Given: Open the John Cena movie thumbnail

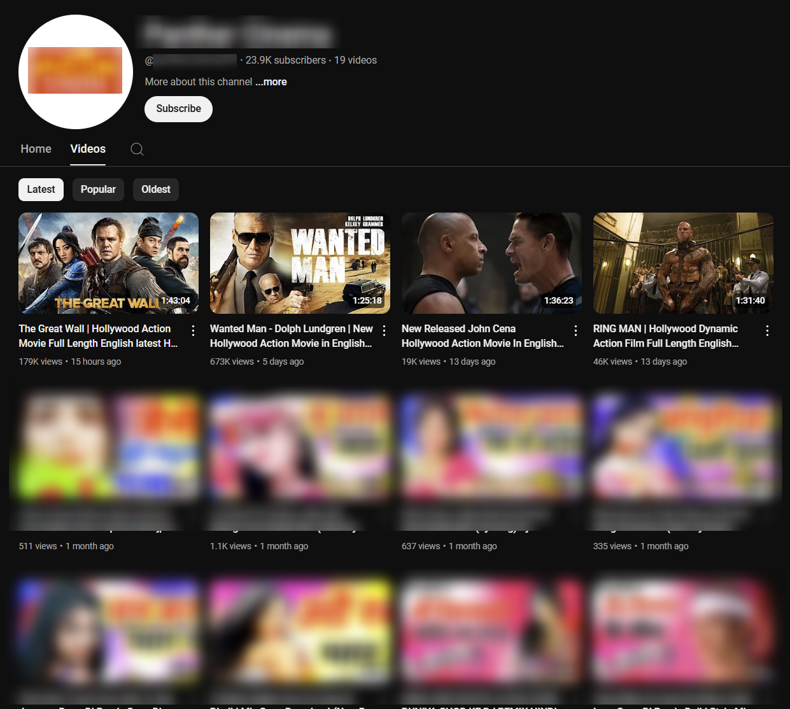Looking at the screenshot, I should tap(491, 263).
